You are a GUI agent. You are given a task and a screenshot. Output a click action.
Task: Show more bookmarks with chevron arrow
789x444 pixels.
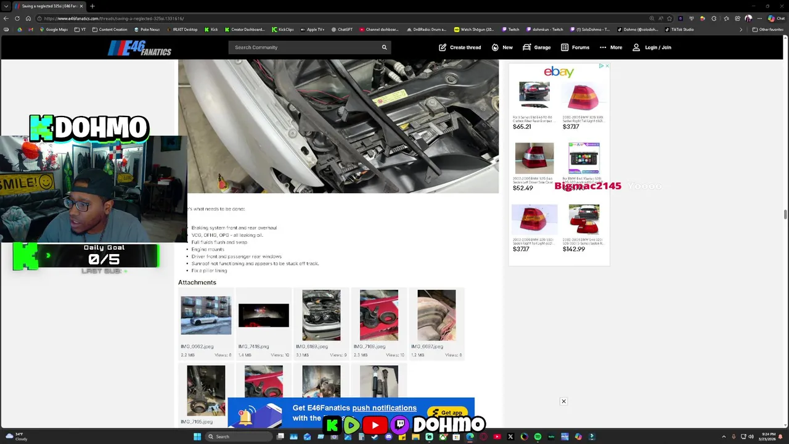coord(741,30)
